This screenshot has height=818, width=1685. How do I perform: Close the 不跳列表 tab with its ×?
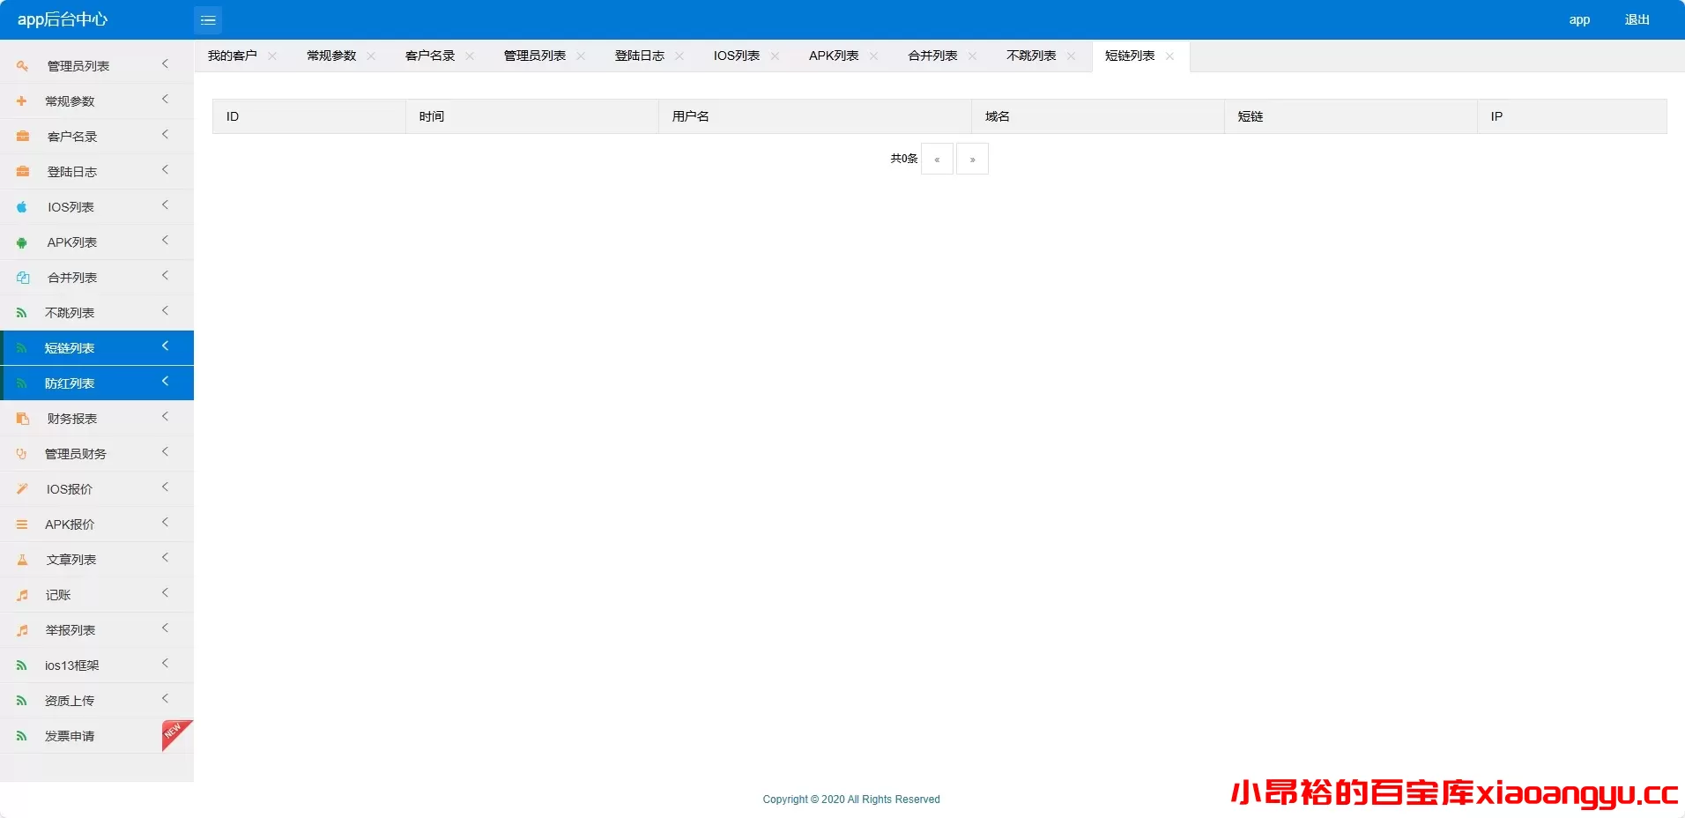point(1072,56)
